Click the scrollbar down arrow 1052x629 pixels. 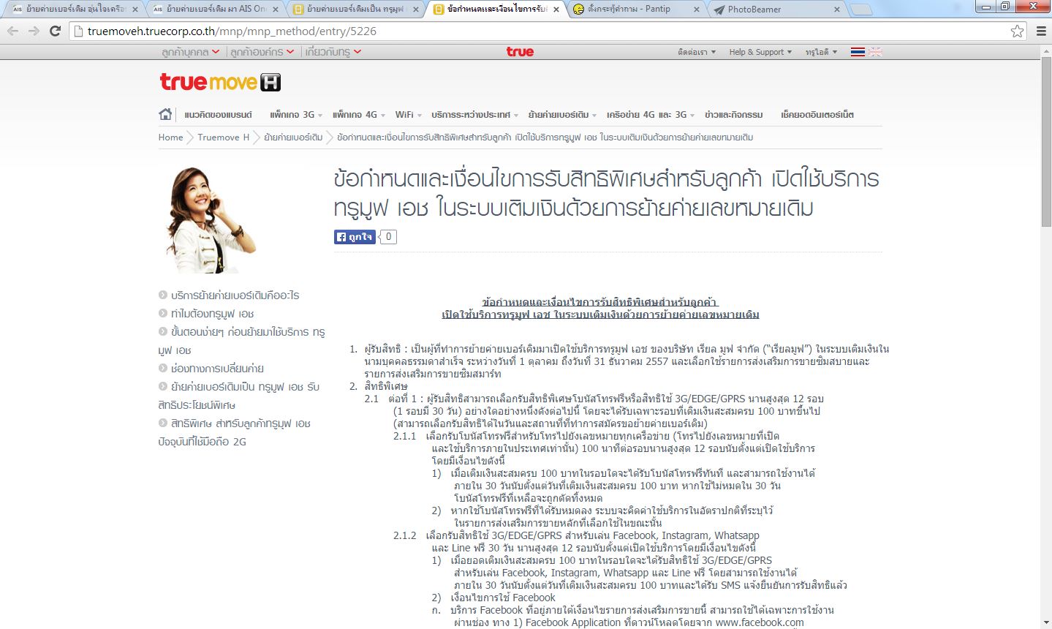[1045, 623]
